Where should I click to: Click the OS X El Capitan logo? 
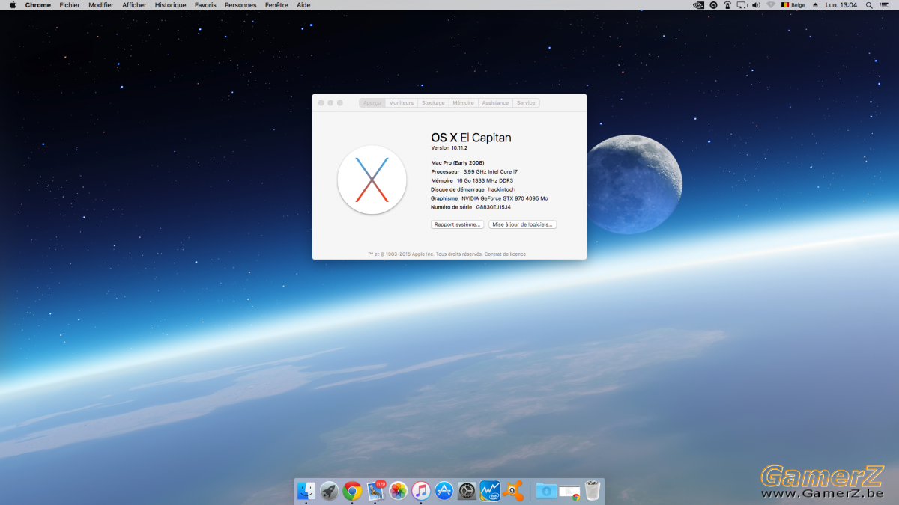372,180
